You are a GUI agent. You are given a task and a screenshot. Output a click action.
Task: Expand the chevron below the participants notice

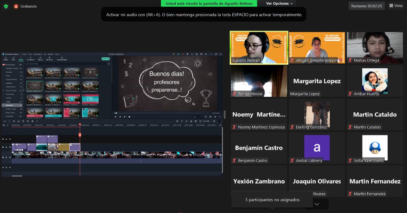[317, 204]
